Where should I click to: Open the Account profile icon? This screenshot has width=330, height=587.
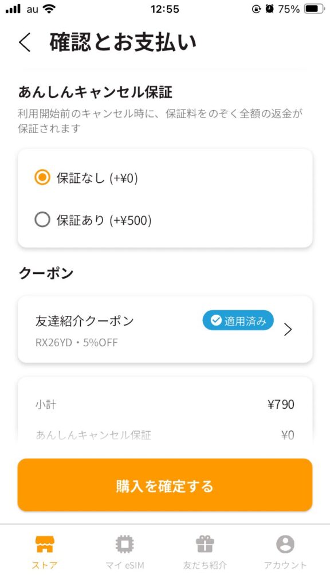click(285, 544)
